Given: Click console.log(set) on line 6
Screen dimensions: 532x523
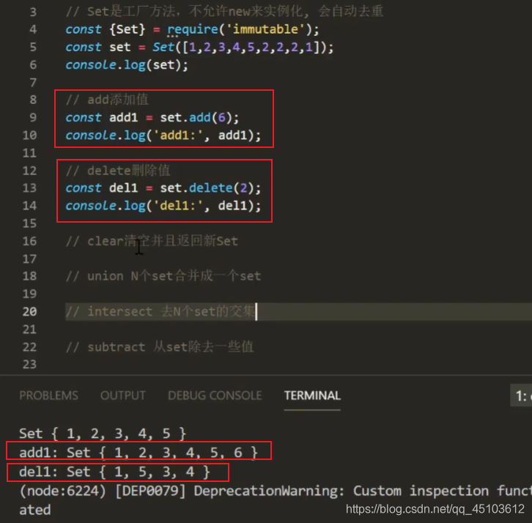Looking at the screenshot, I should [x=127, y=64].
